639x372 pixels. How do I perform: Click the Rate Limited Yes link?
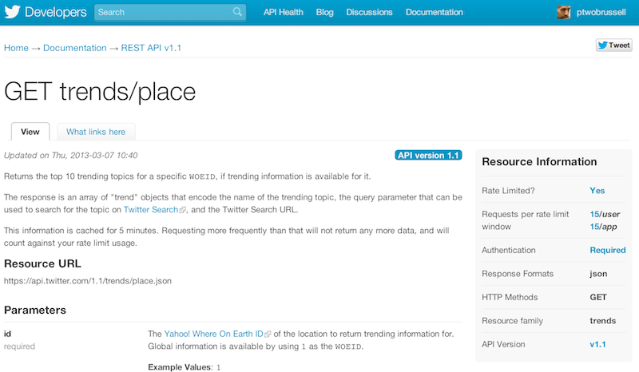click(x=597, y=190)
